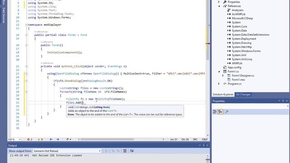Navigate backward with the left arrow
The height and width of the screenshot is (163, 290).
click(51, 139)
